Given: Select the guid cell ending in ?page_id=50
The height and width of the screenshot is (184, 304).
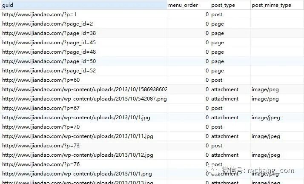Looking at the screenshot, I should (84, 61).
